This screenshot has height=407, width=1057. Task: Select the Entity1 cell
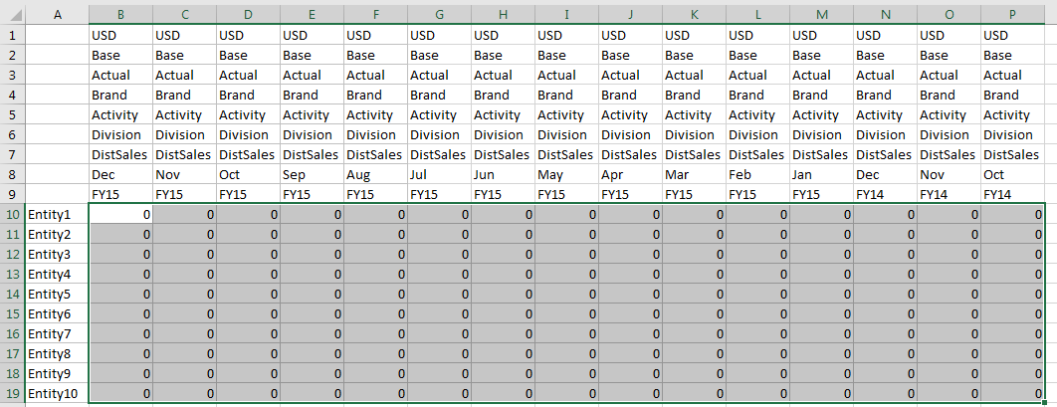[57, 214]
